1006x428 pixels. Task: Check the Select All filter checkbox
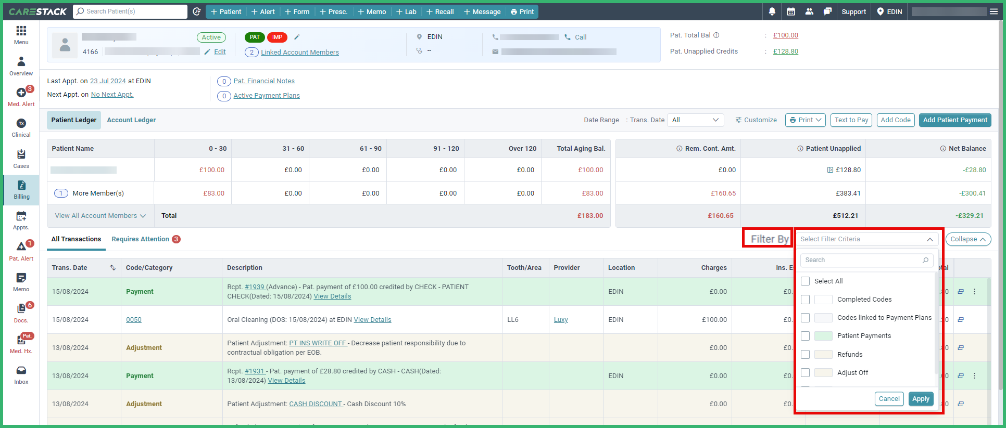[x=806, y=281]
